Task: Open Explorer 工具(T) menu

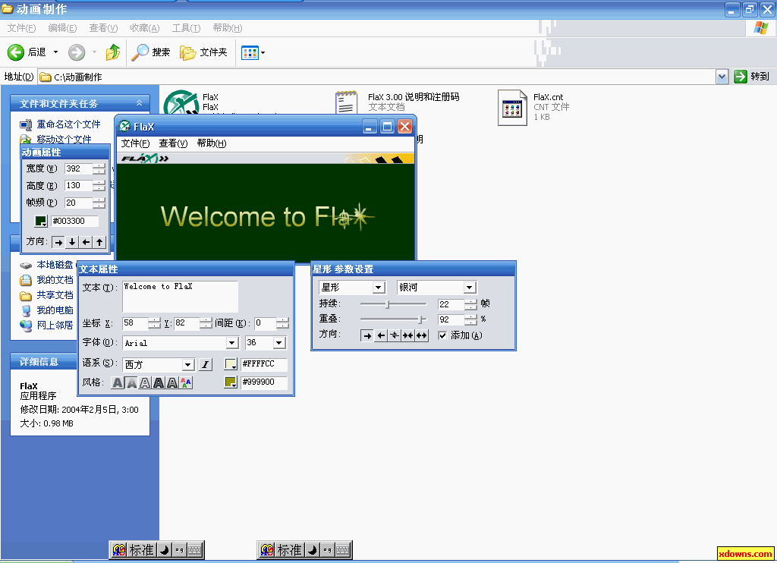Action: (186, 28)
